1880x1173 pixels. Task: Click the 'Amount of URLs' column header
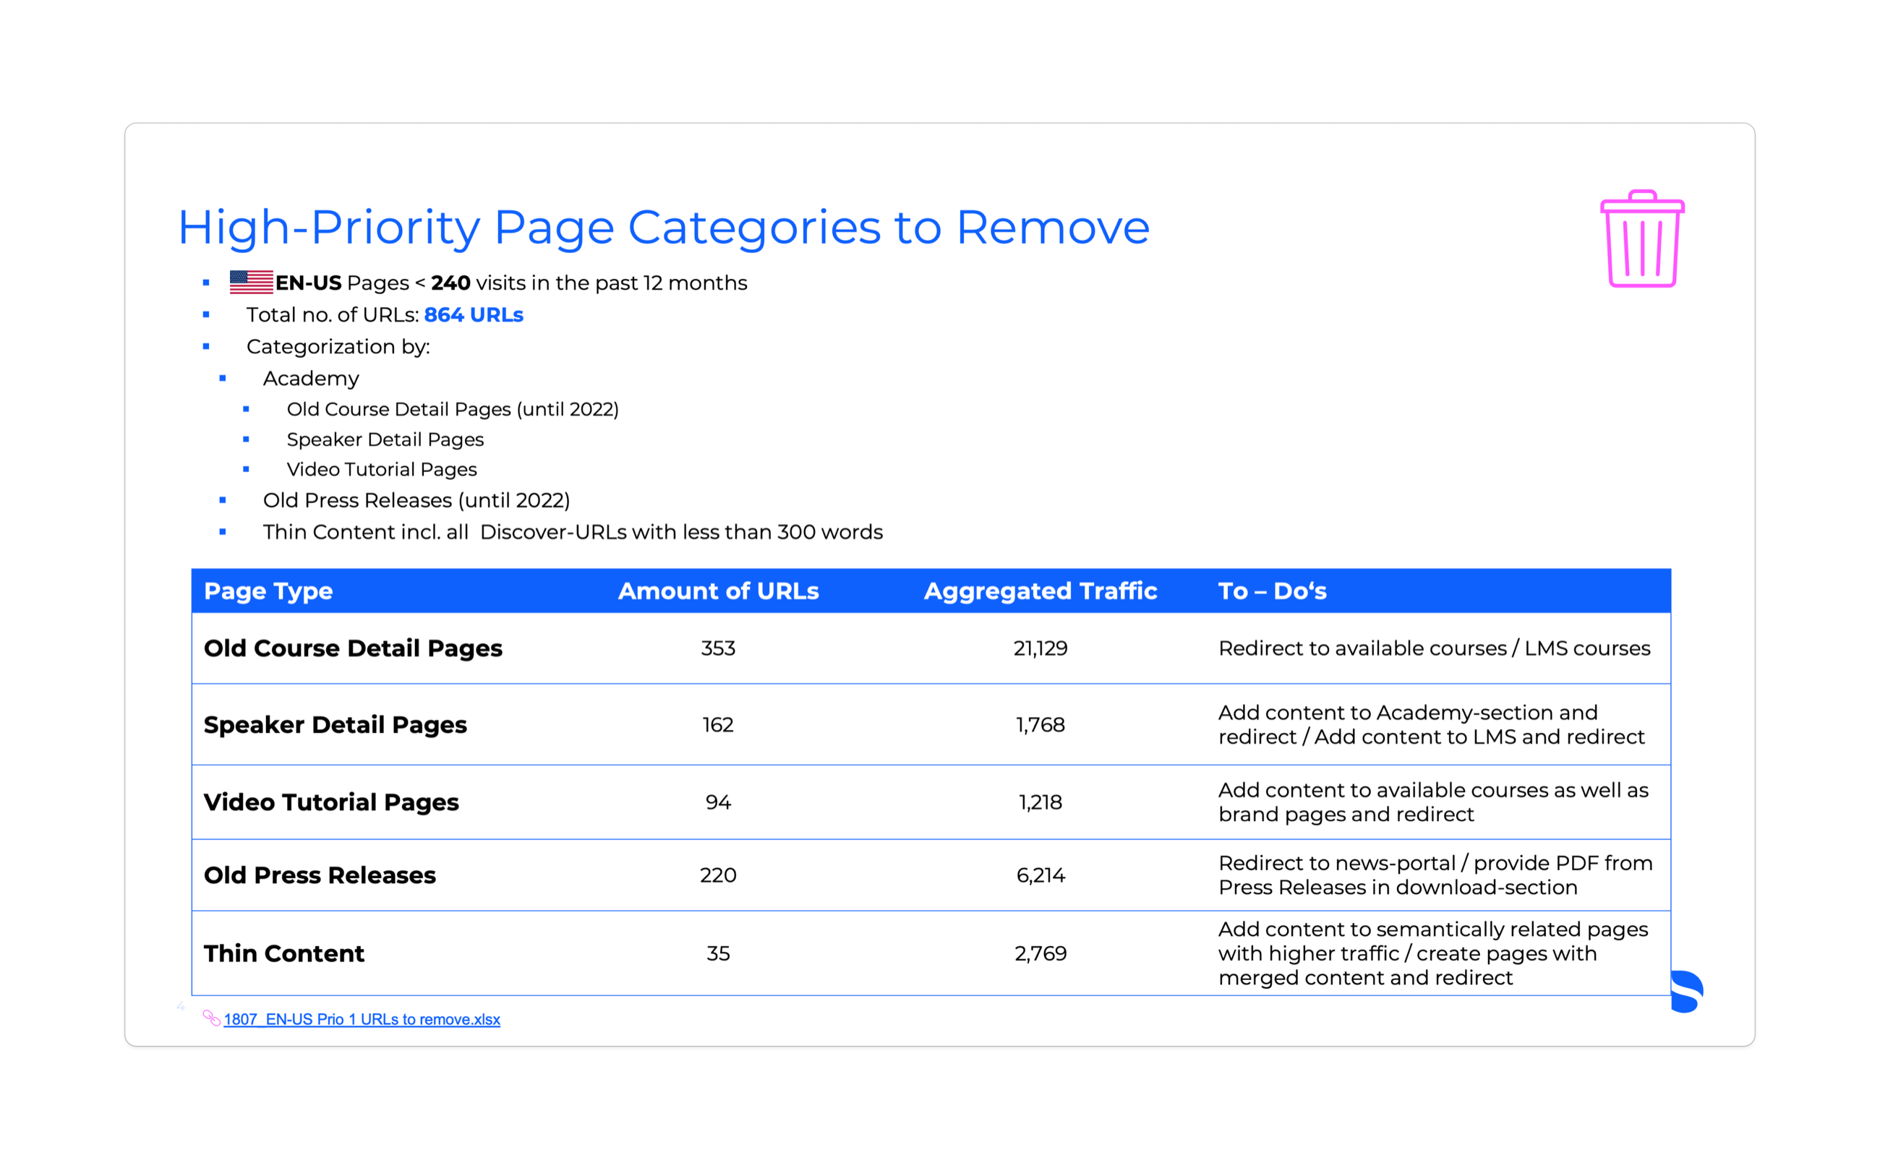click(718, 591)
